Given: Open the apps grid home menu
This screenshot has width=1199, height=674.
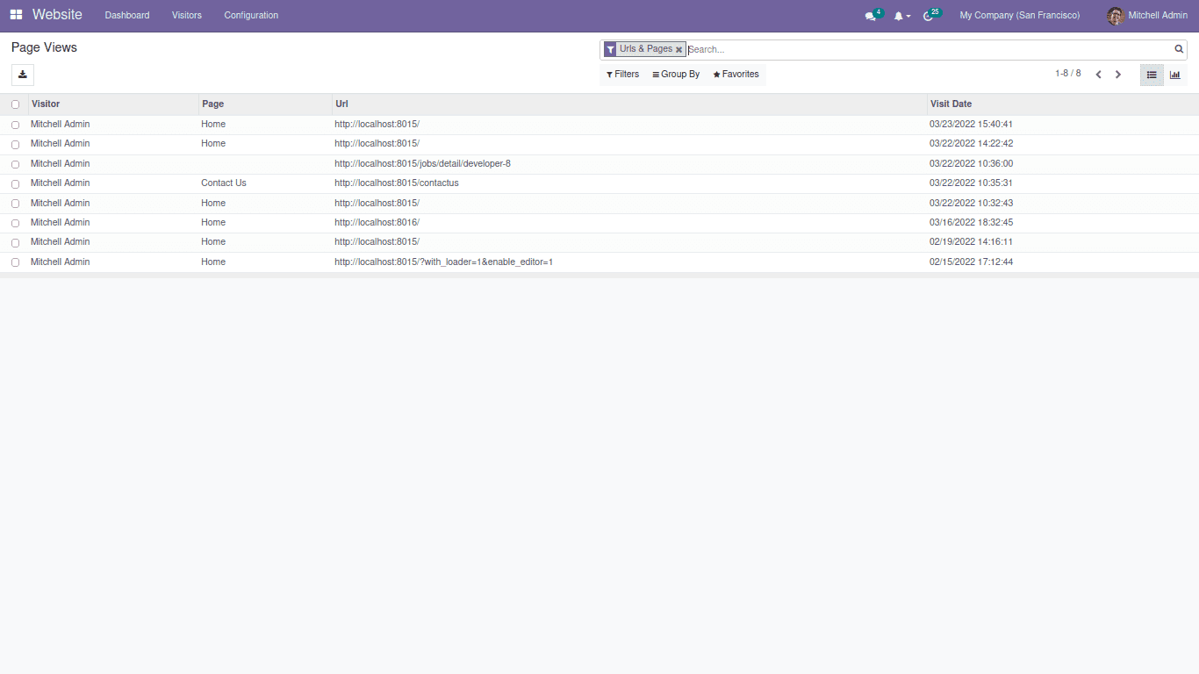Looking at the screenshot, I should (16, 15).
